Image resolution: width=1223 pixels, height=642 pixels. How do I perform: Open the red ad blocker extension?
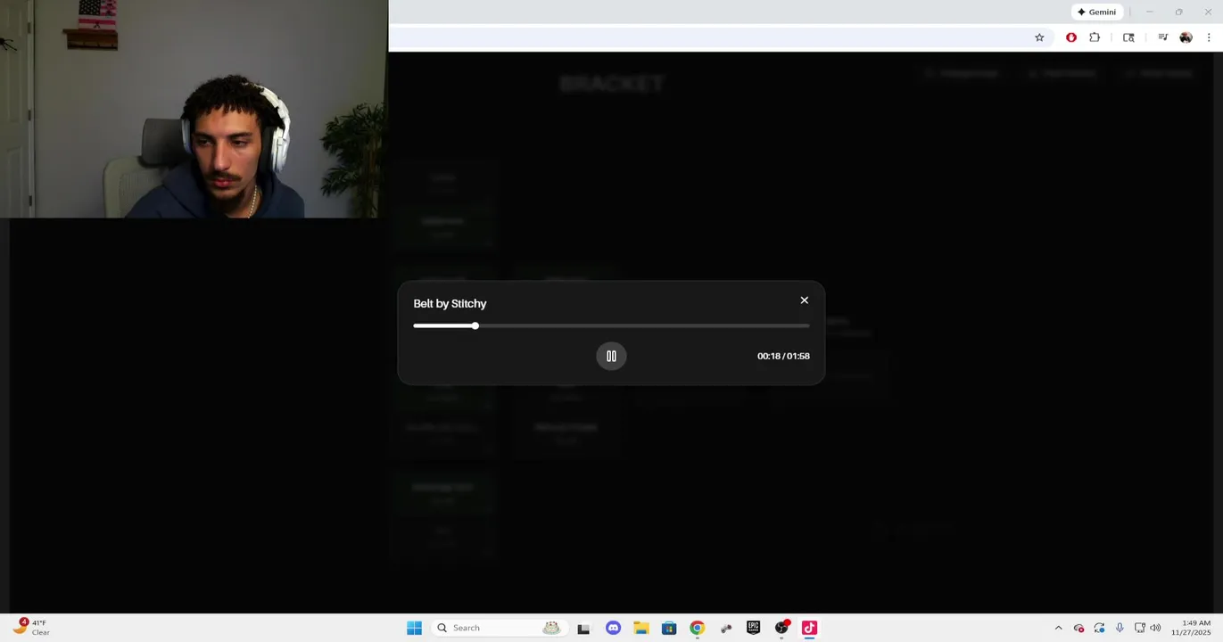pyautogui.click(x=1070, y=37)
